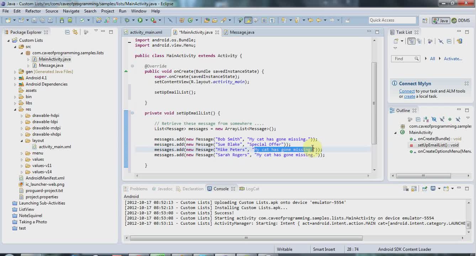
Task: Collapse the MainActivity node in Outline
Action: coord(395,133)
